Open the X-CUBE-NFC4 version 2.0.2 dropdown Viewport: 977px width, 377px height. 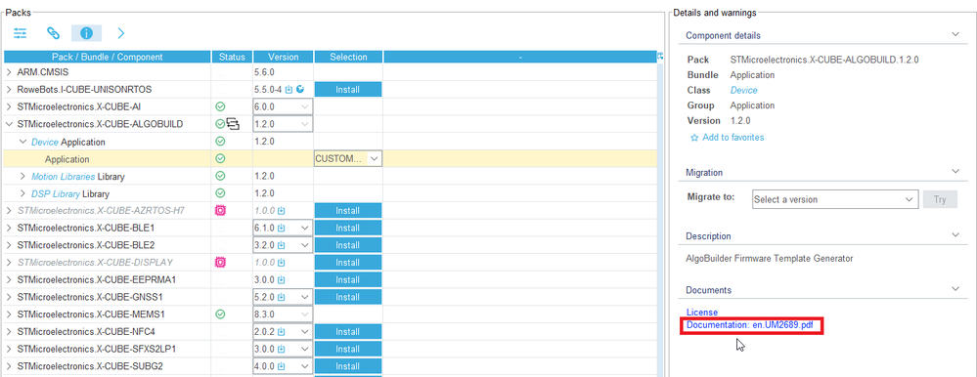pyautogui.click(x=283, y=332)
